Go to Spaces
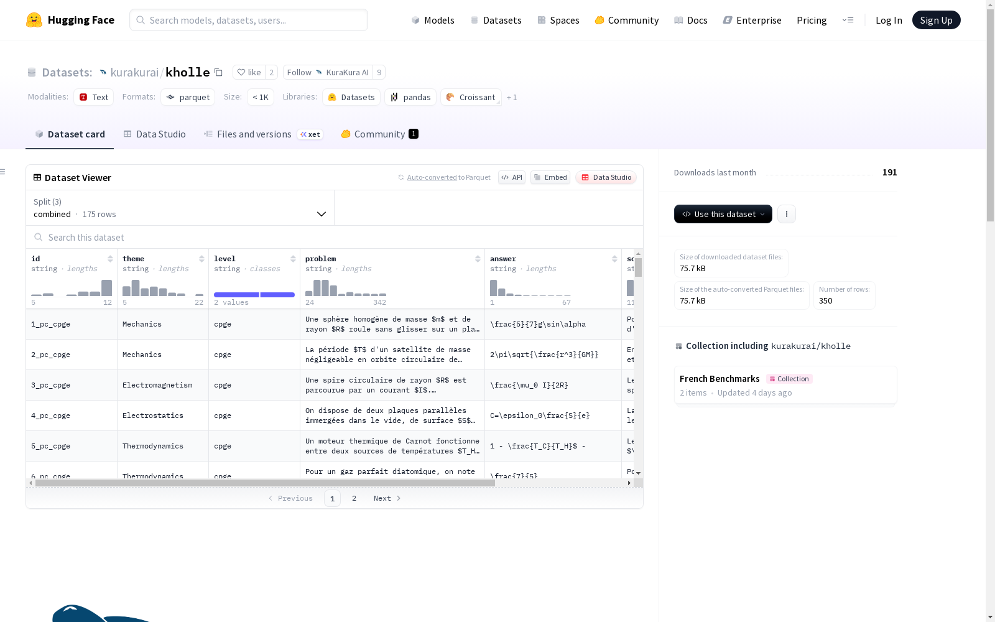 pos(558,20)
